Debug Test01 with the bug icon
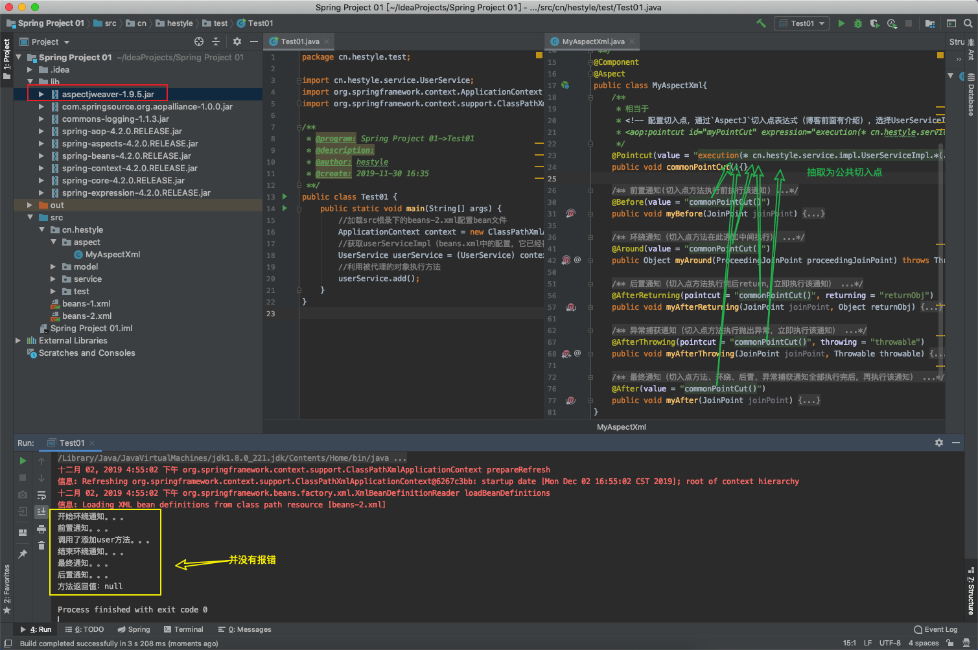The height and width of the screenshot is (650, 978). [857, 23]
